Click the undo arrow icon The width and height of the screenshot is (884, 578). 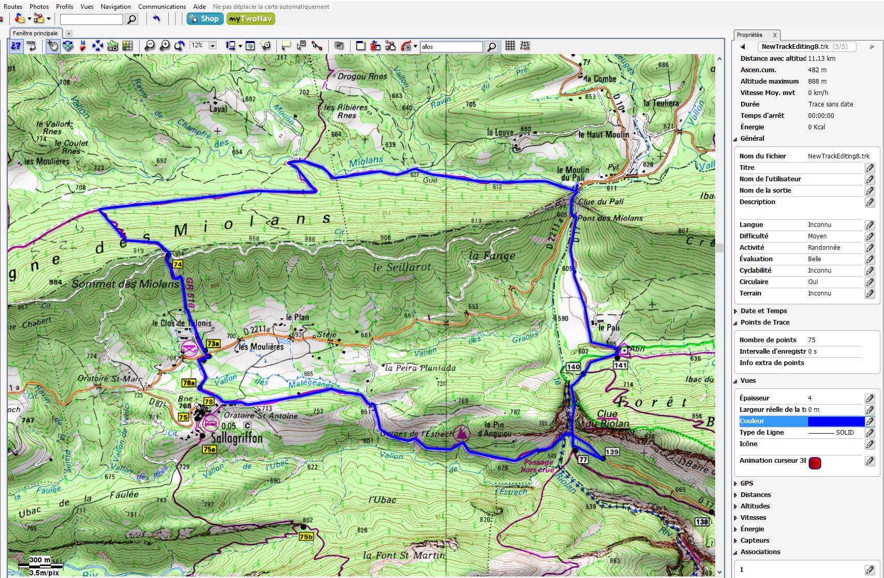[156, 19]
